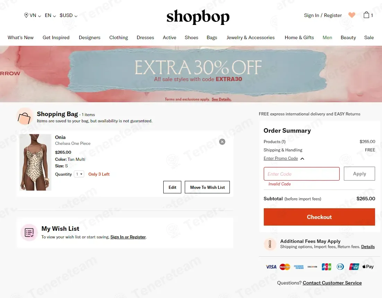Open the wish list heart icon
382x298 pixels.
(351, 15)
